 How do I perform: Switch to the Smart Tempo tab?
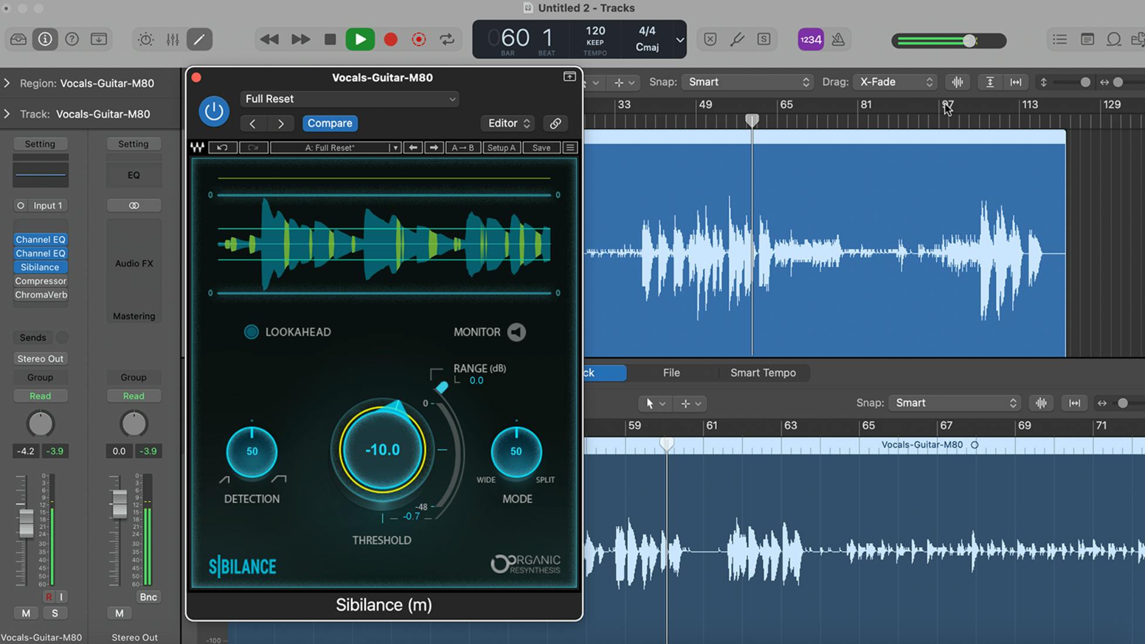pos(763,373)
